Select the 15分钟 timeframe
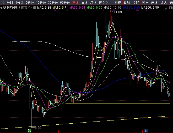 point(41,3)
